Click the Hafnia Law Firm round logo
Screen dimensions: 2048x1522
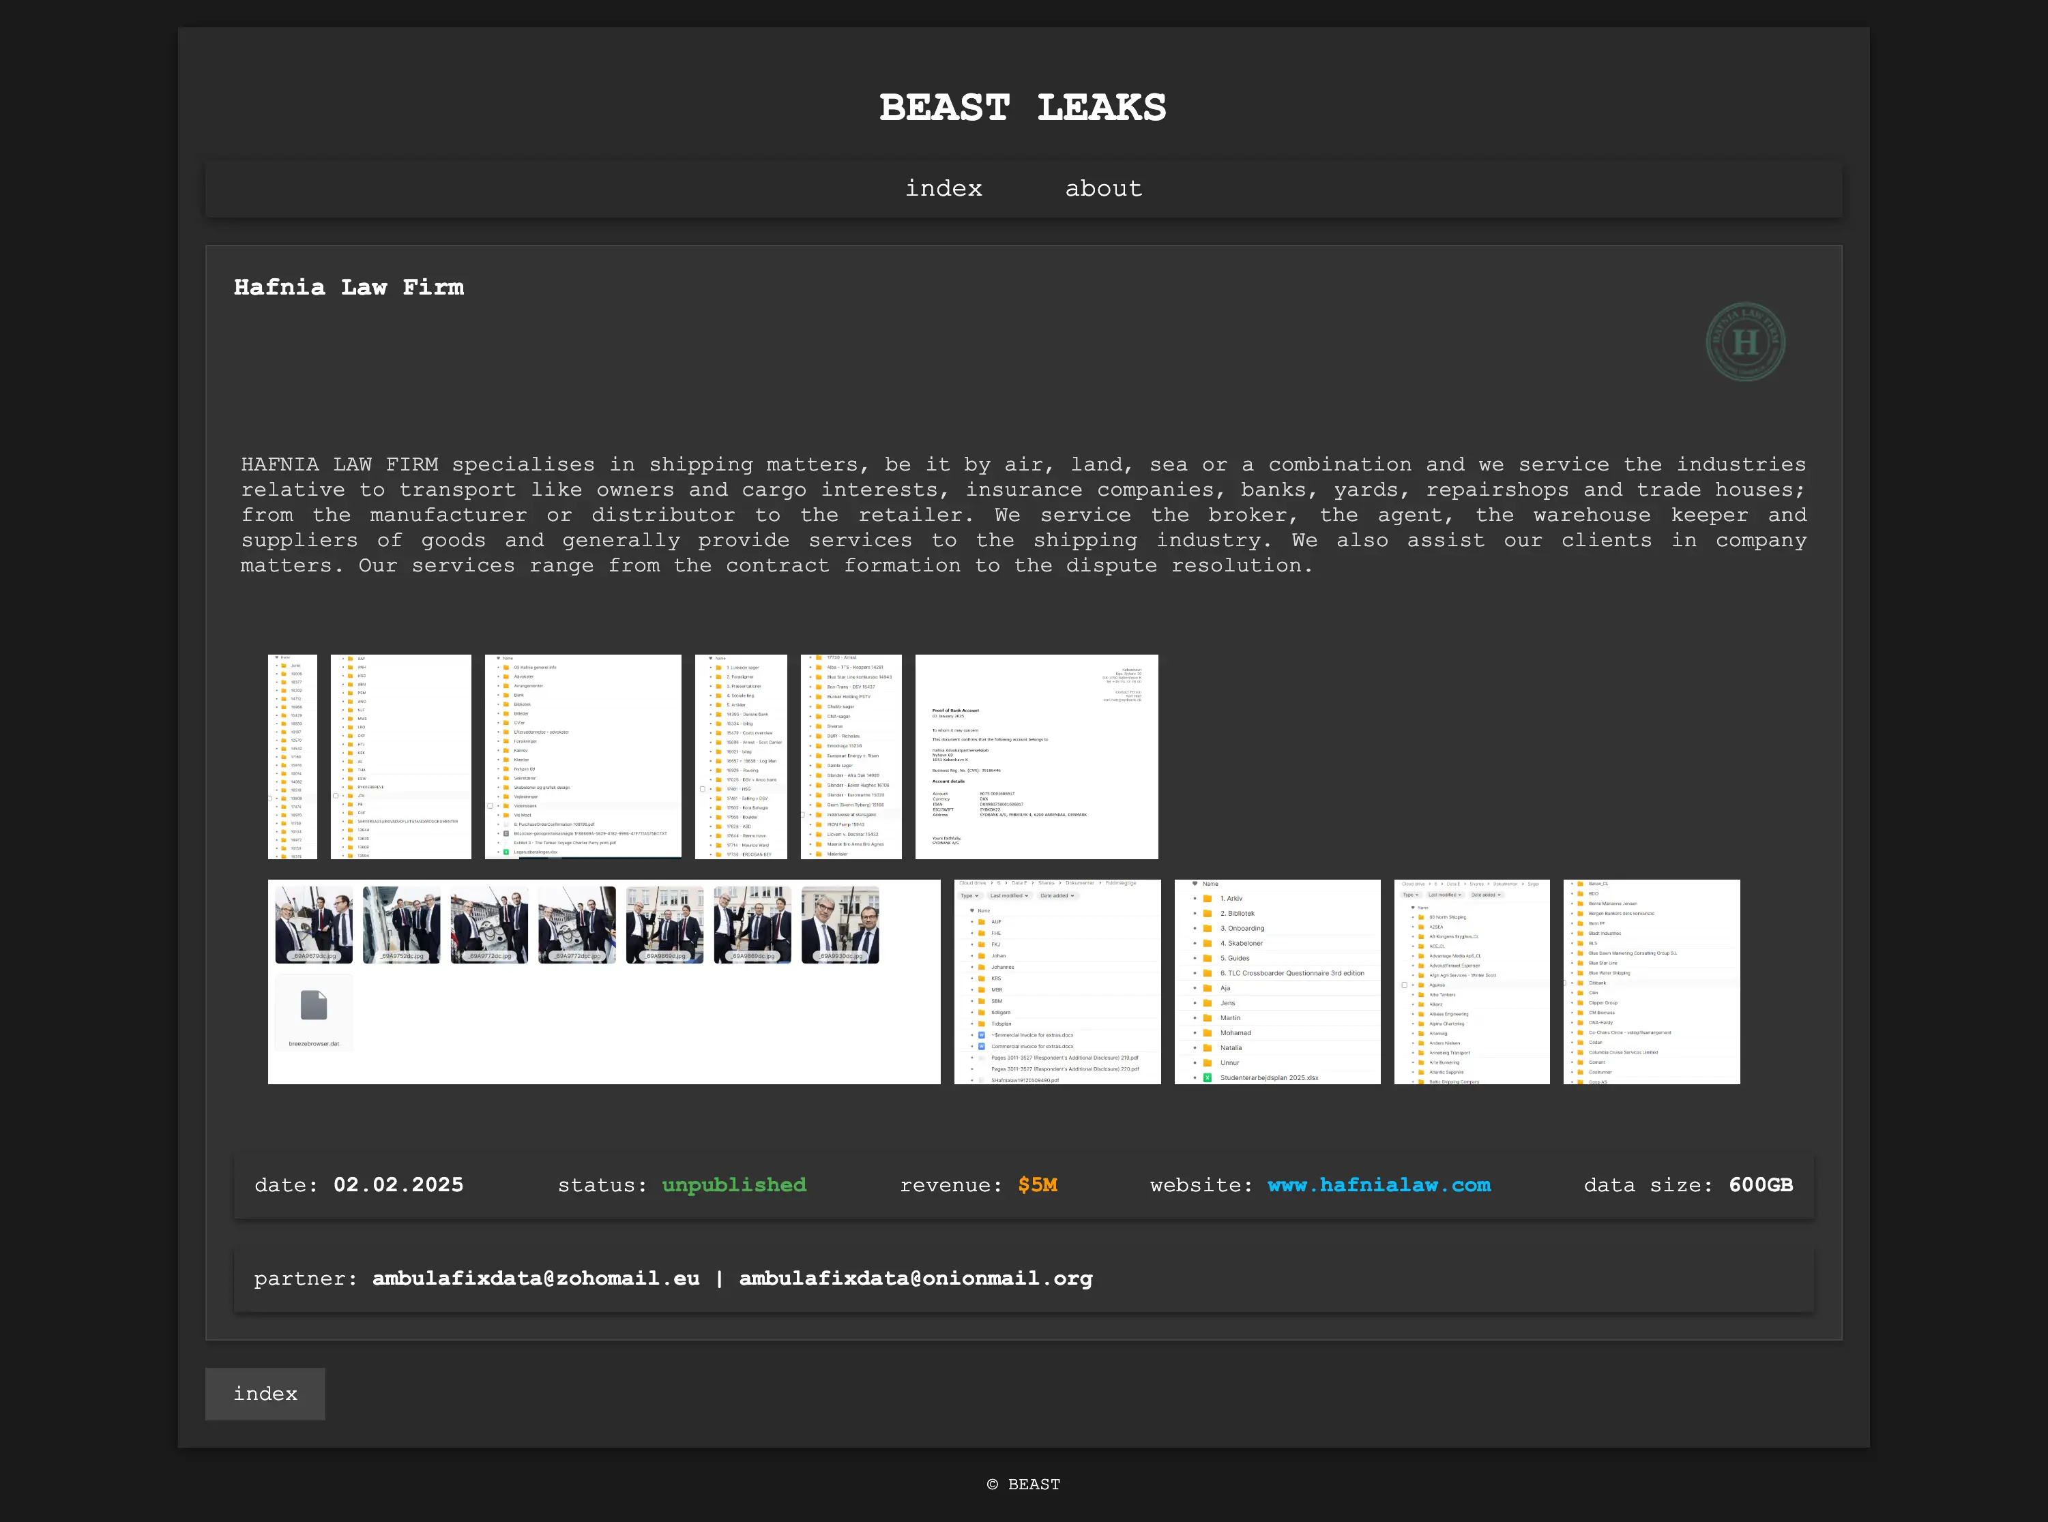pos(1745,342)
